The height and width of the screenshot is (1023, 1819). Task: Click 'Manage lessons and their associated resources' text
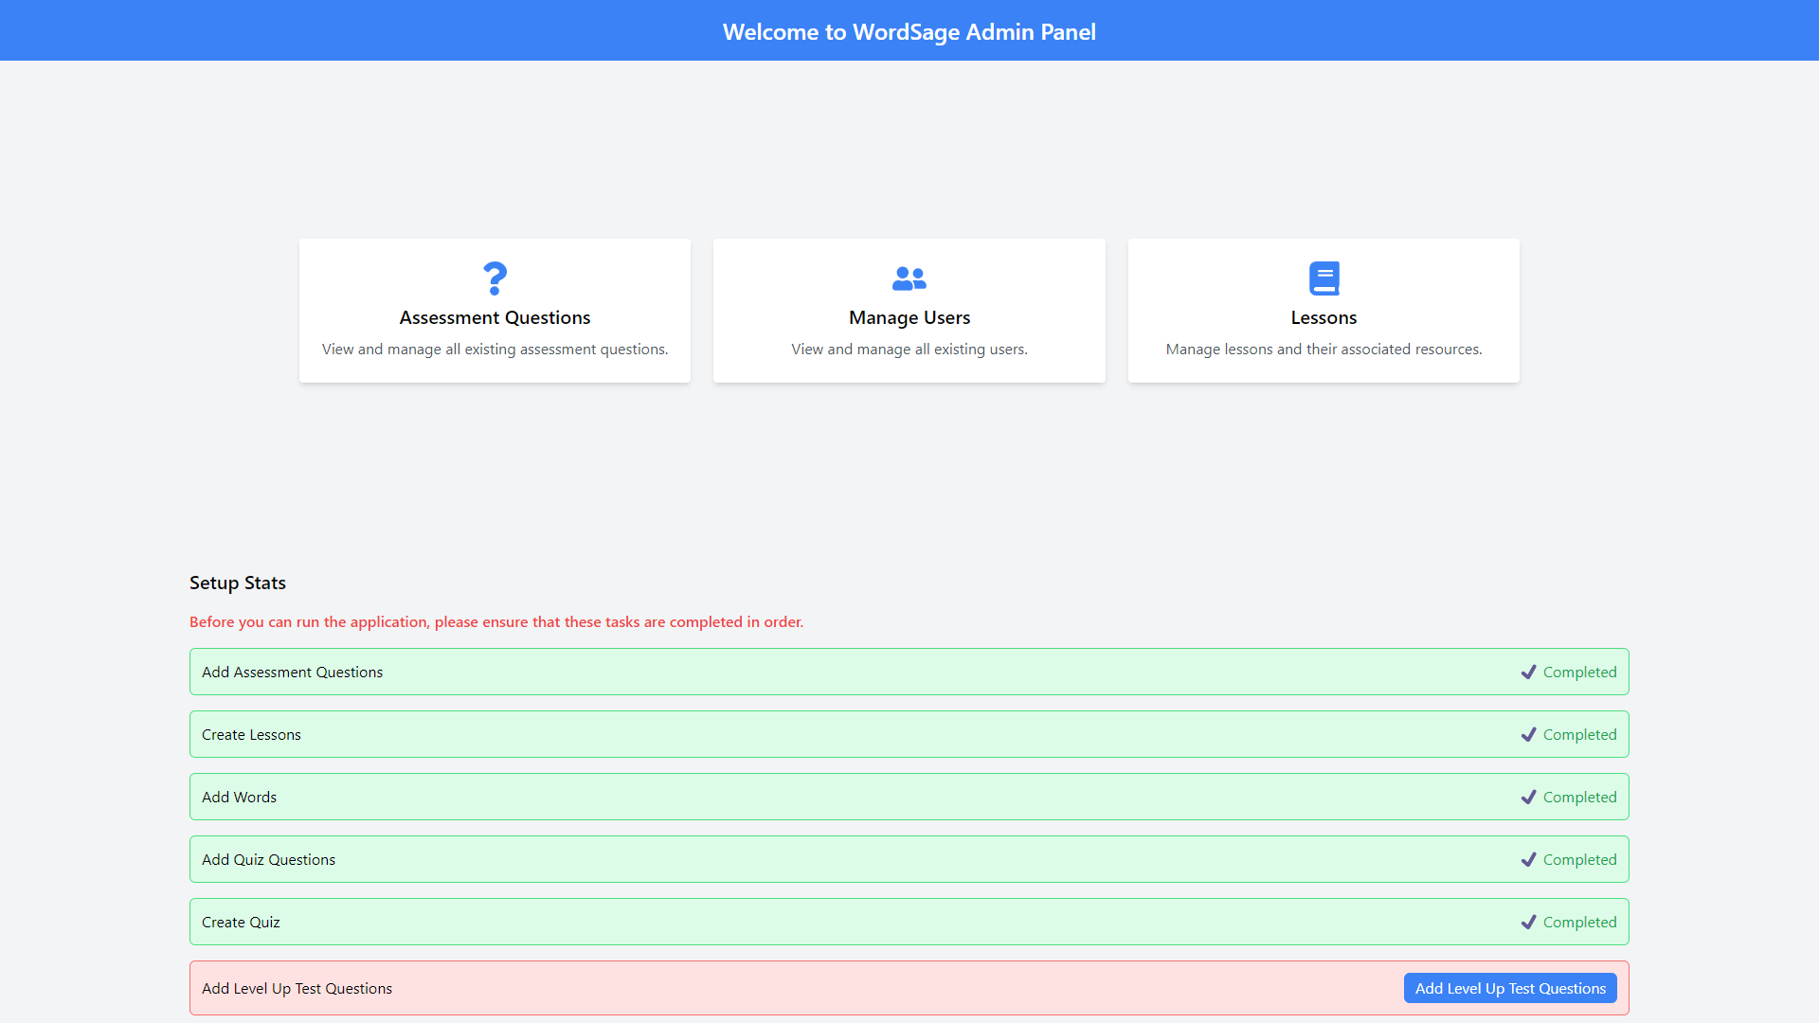click(x=1324, y=350)
